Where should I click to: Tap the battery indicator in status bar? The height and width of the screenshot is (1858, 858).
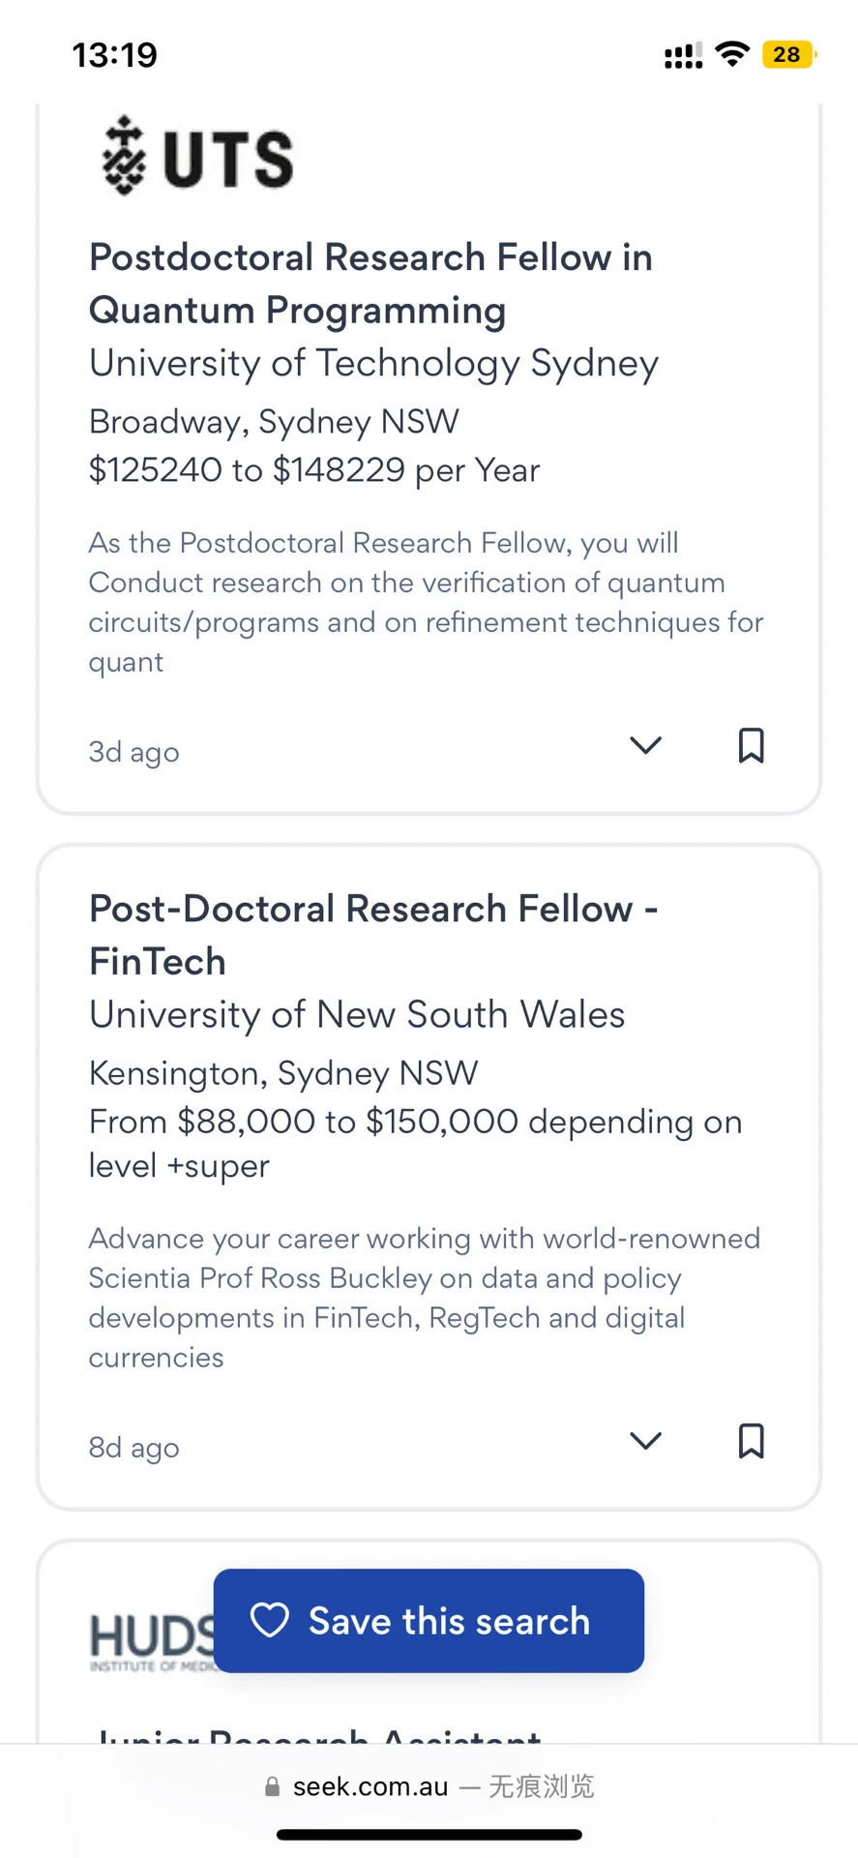click(x=788, y=54)
